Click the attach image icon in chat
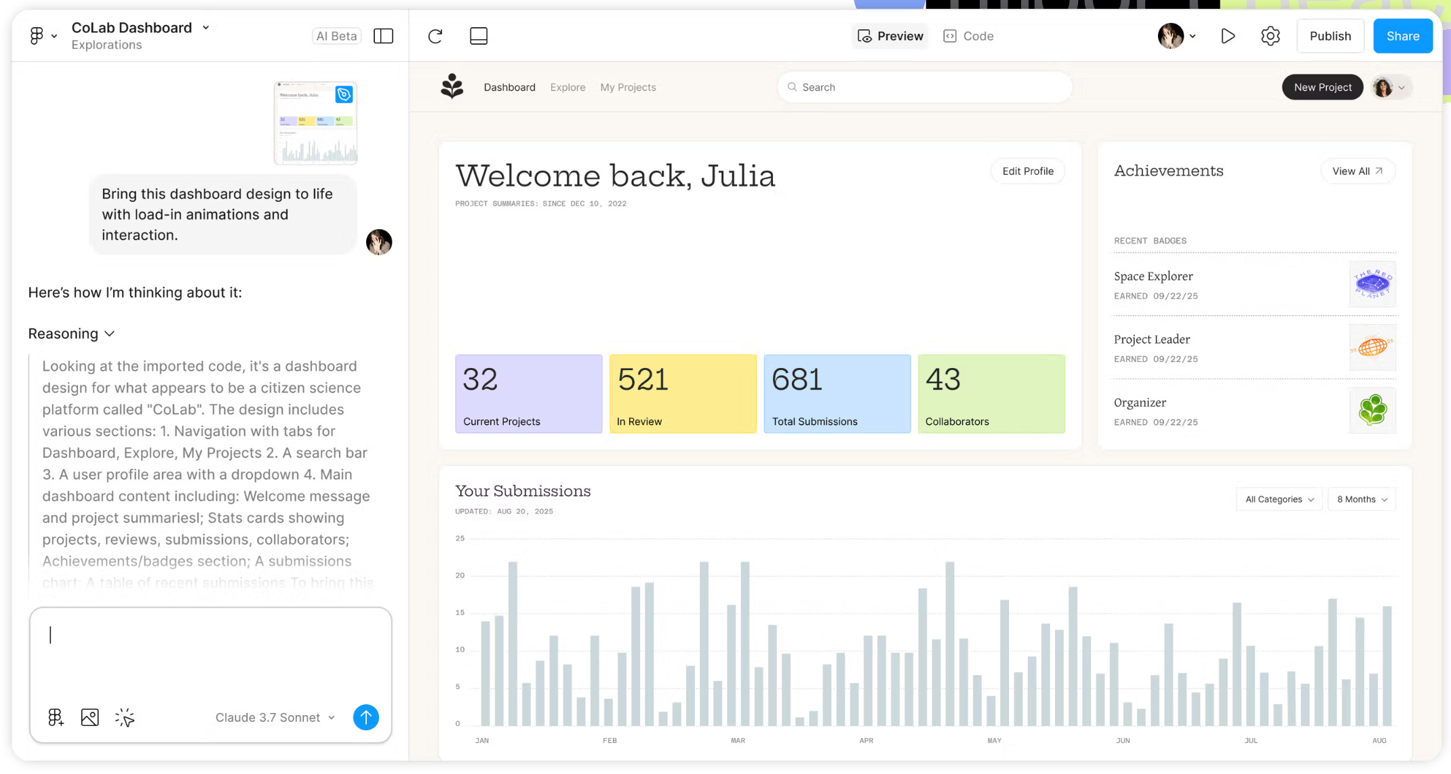1451x774 pixels. 90,717
